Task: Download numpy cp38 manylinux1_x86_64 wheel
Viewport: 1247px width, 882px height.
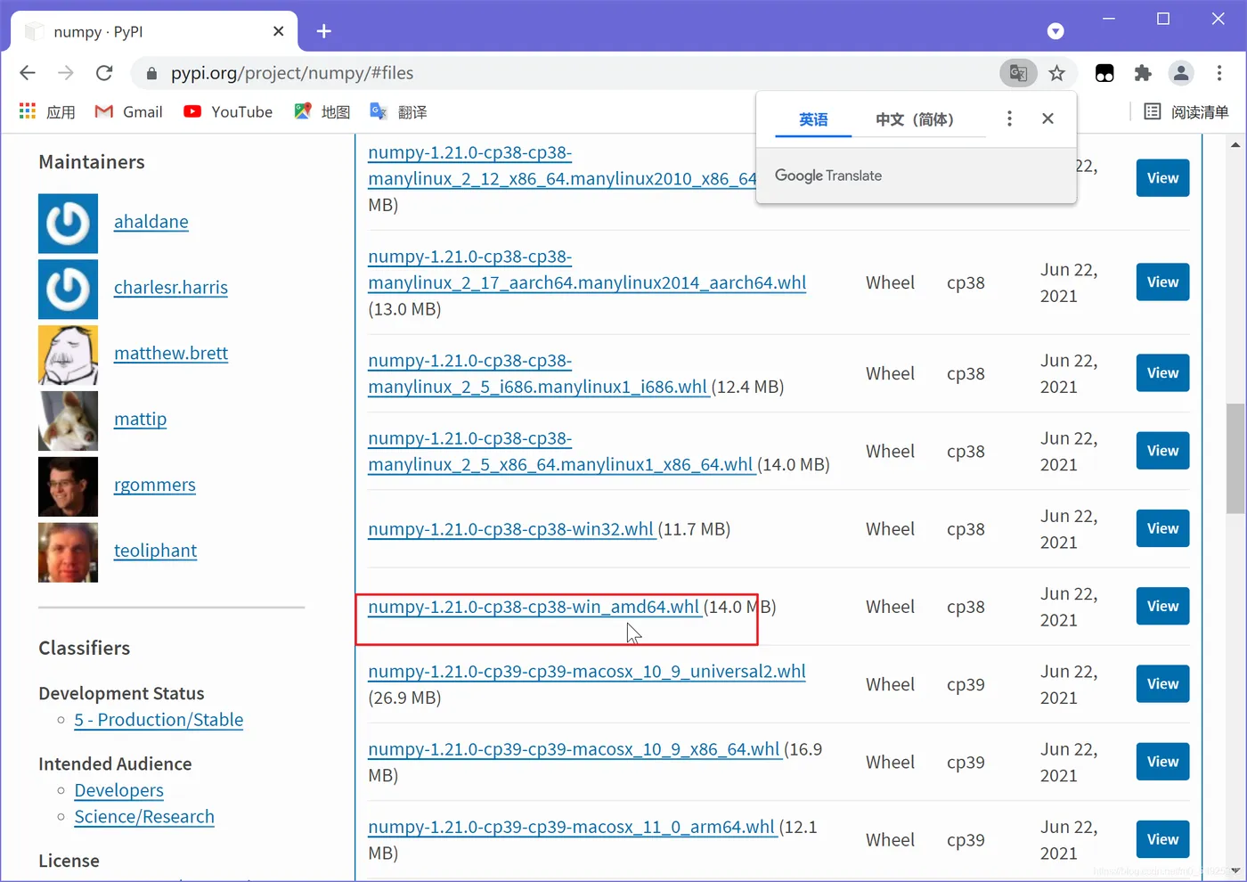Action: click(x=560, y=452)
